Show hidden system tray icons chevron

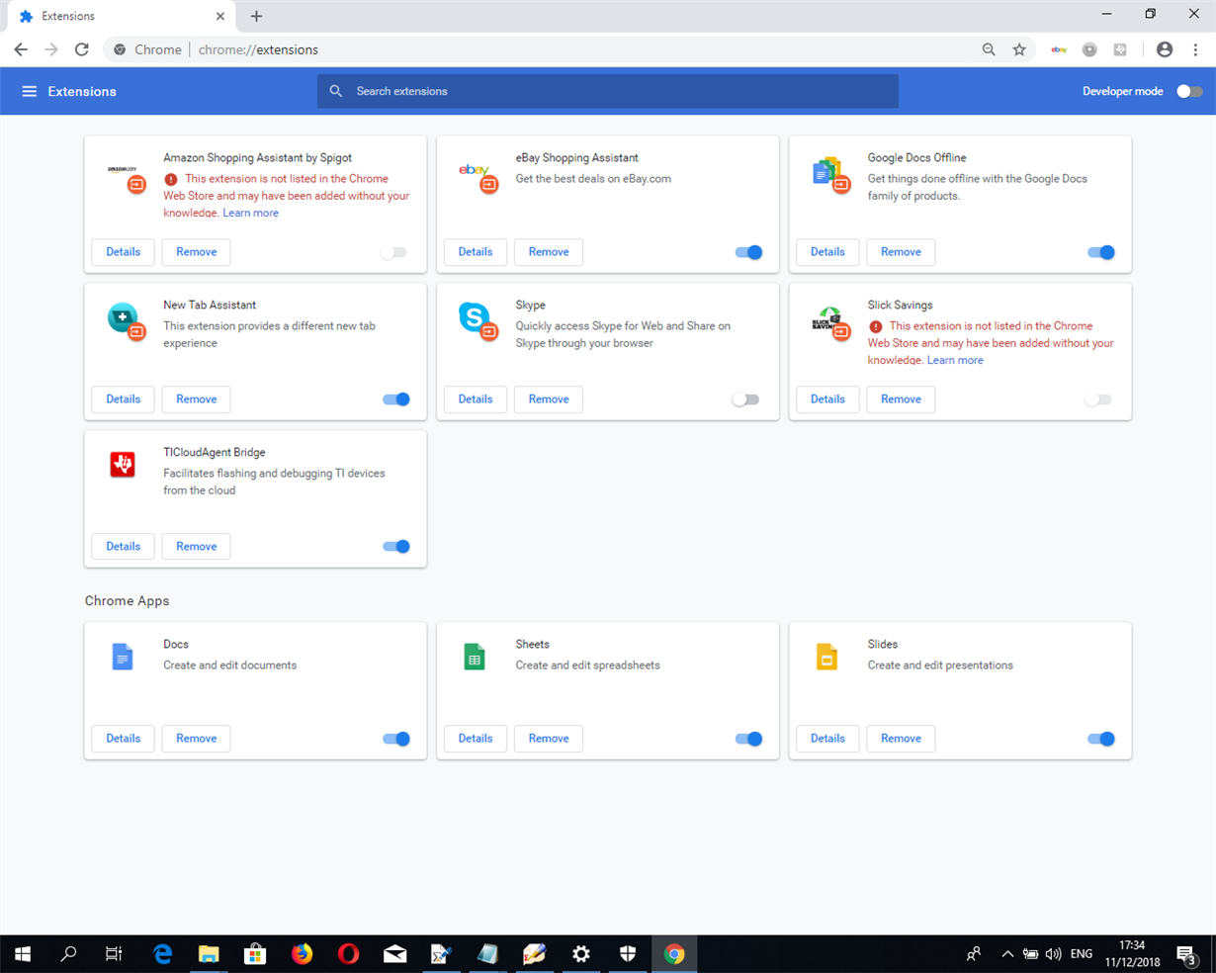[x=1007, y=954]
